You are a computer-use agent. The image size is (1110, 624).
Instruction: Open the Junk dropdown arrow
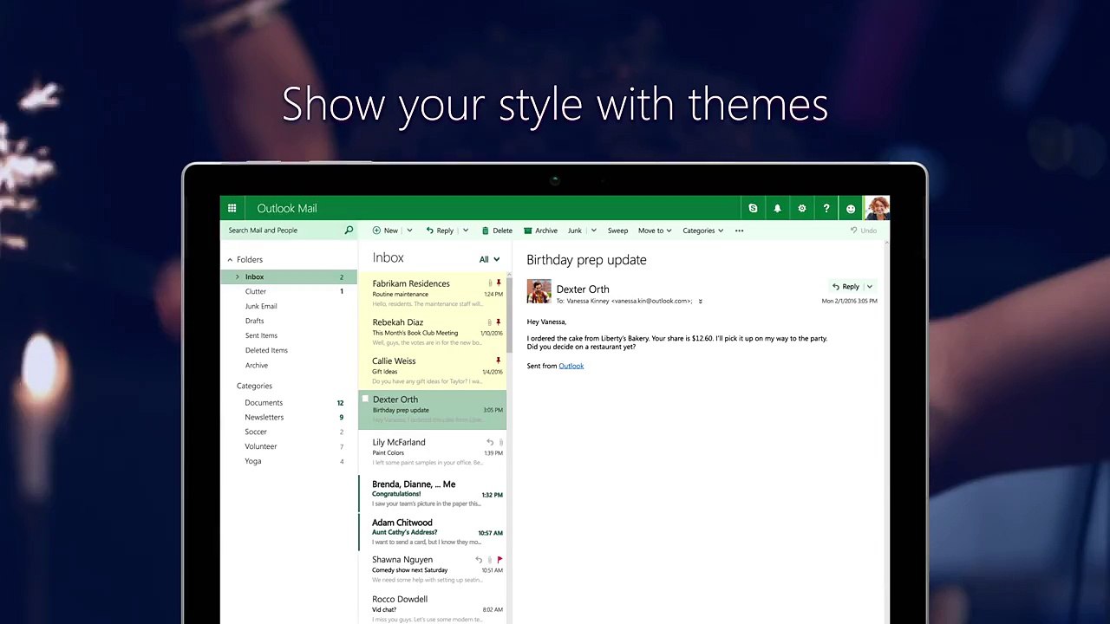(593, 231)
